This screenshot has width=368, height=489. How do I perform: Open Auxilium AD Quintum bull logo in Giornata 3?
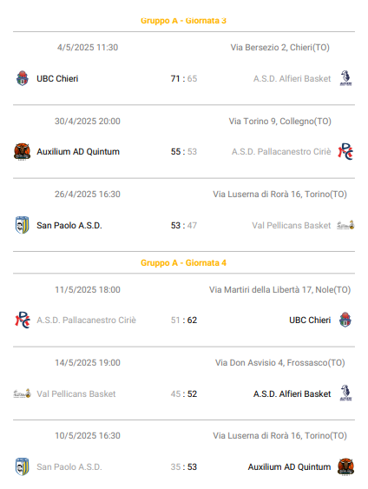coord(22,152)
